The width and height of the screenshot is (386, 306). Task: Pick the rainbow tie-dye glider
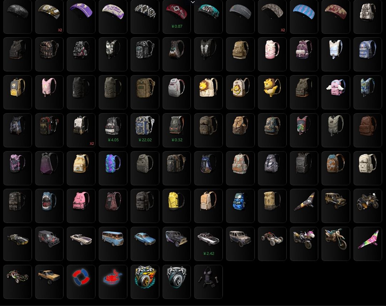[367, 244]
